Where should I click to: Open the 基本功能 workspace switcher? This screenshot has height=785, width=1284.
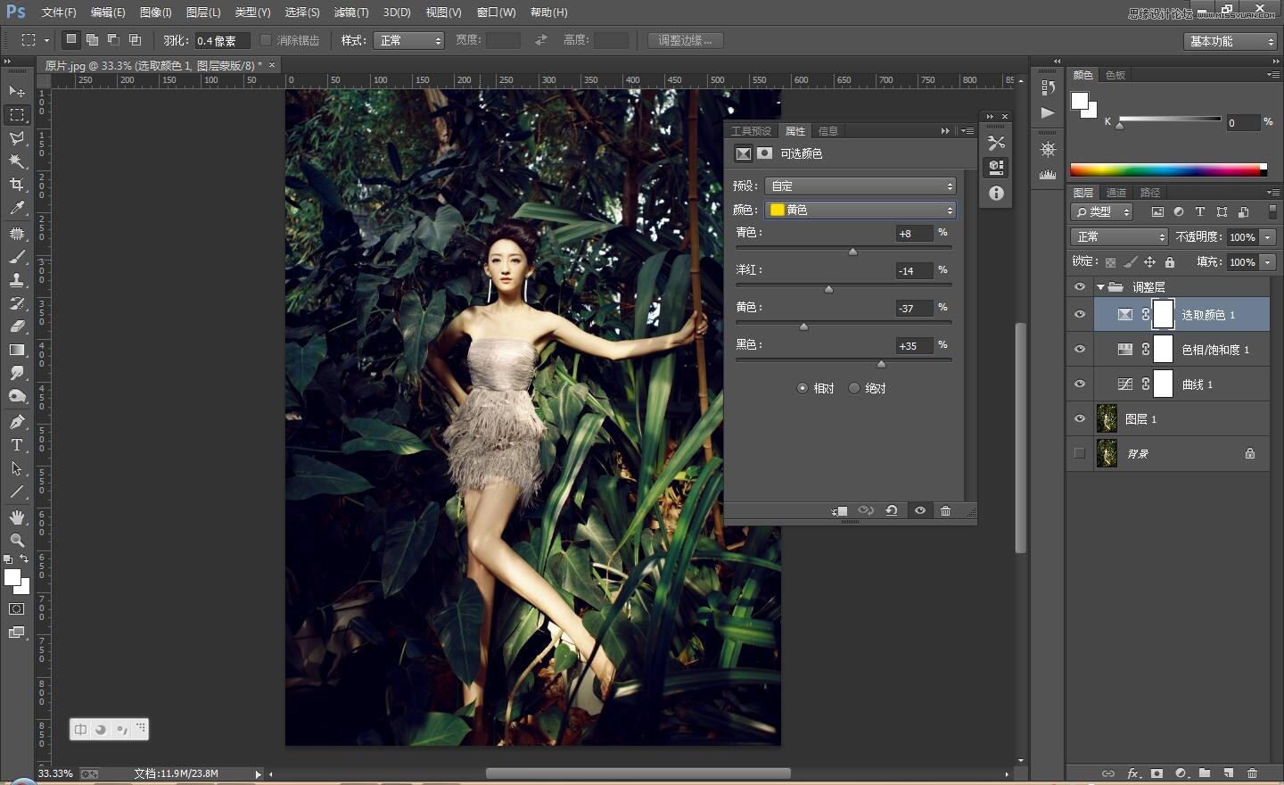tap(1230, 40)
